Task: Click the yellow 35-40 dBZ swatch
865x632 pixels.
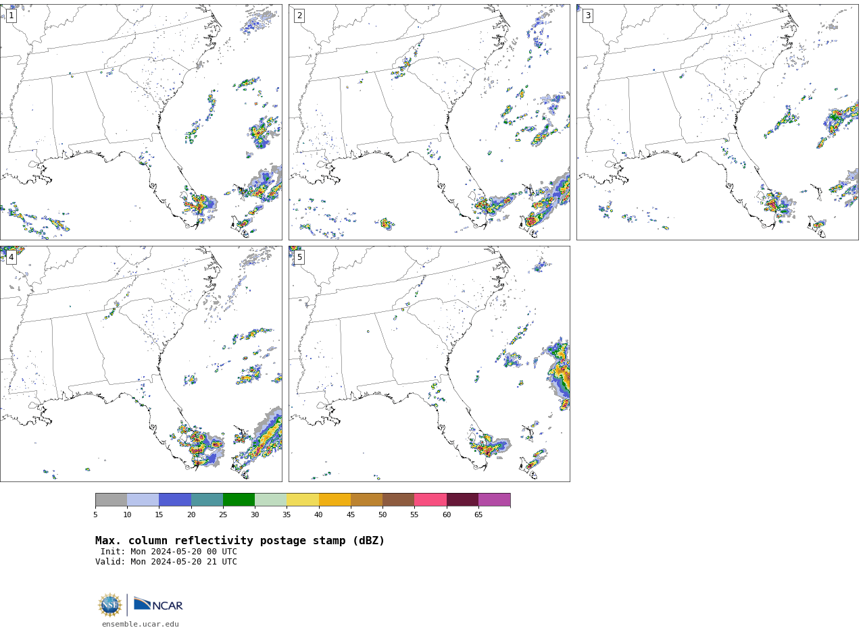Action: point(303,500)
